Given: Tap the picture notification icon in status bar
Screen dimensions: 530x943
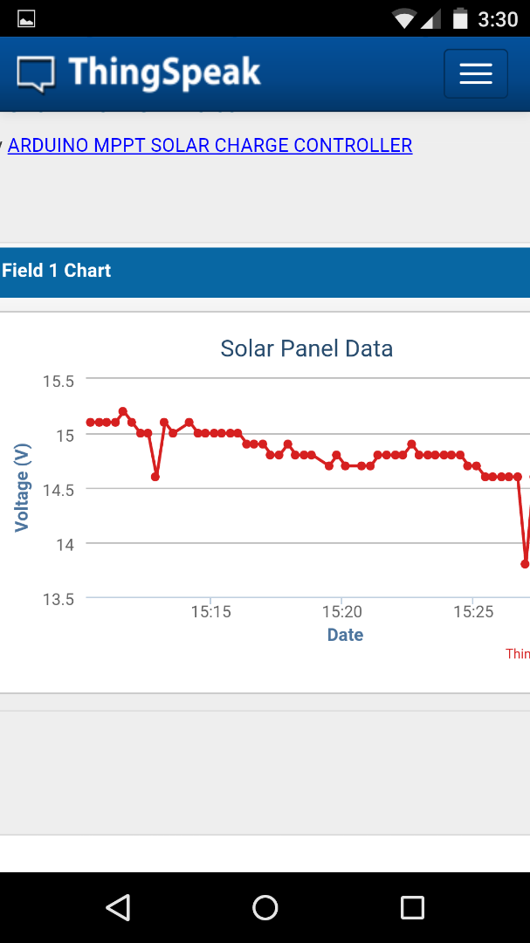Looking at the screenshot, I should pos(26,18).
